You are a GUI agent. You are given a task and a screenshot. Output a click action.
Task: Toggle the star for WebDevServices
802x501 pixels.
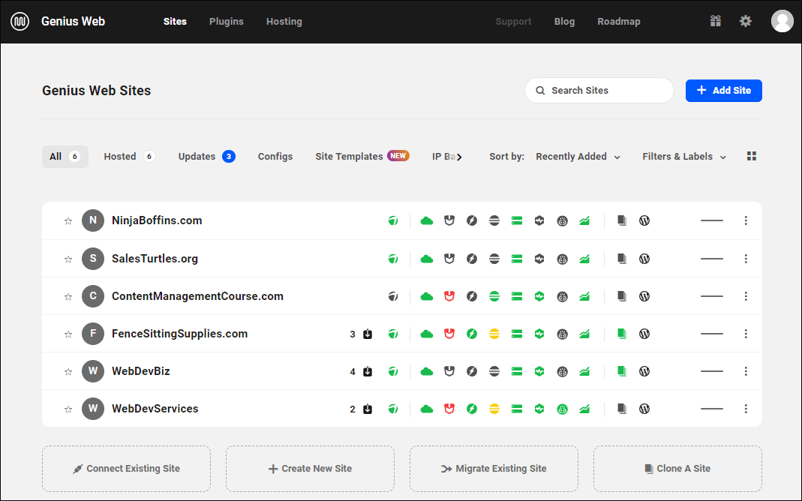(x=68, y=409)
